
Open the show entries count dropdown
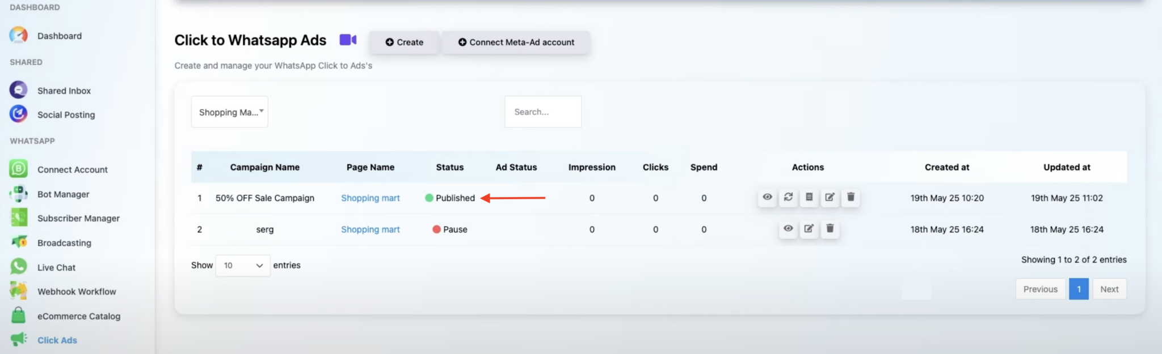[x=243, y=265]
